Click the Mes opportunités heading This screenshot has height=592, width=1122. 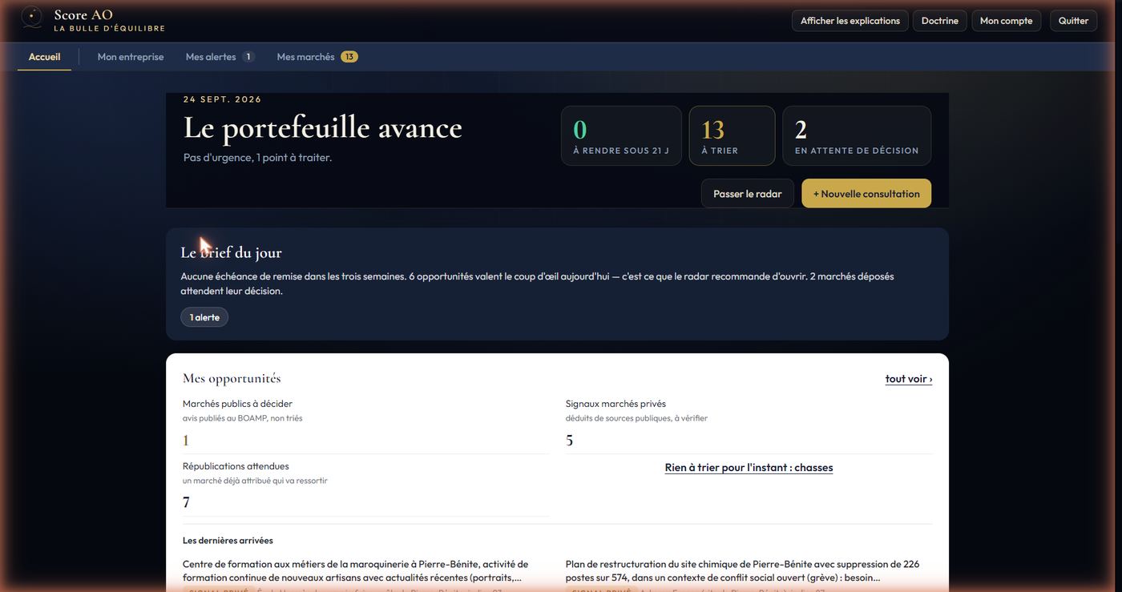tap(232, 378)
